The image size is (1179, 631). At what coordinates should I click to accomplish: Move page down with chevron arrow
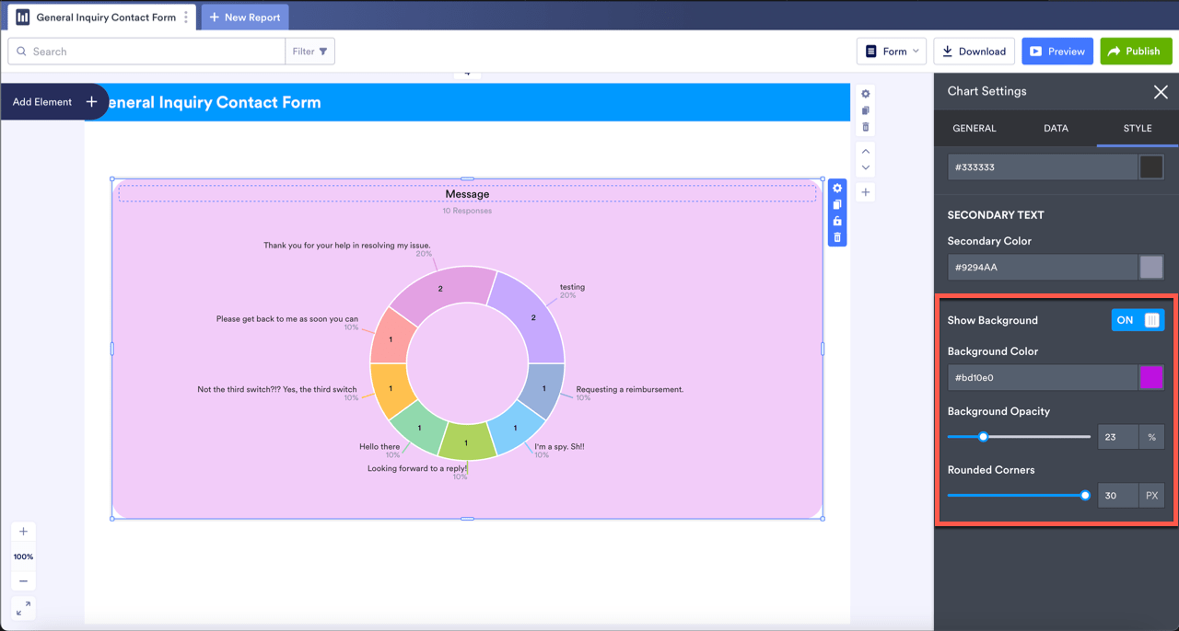pyautogui.click(x=865, y=168)
